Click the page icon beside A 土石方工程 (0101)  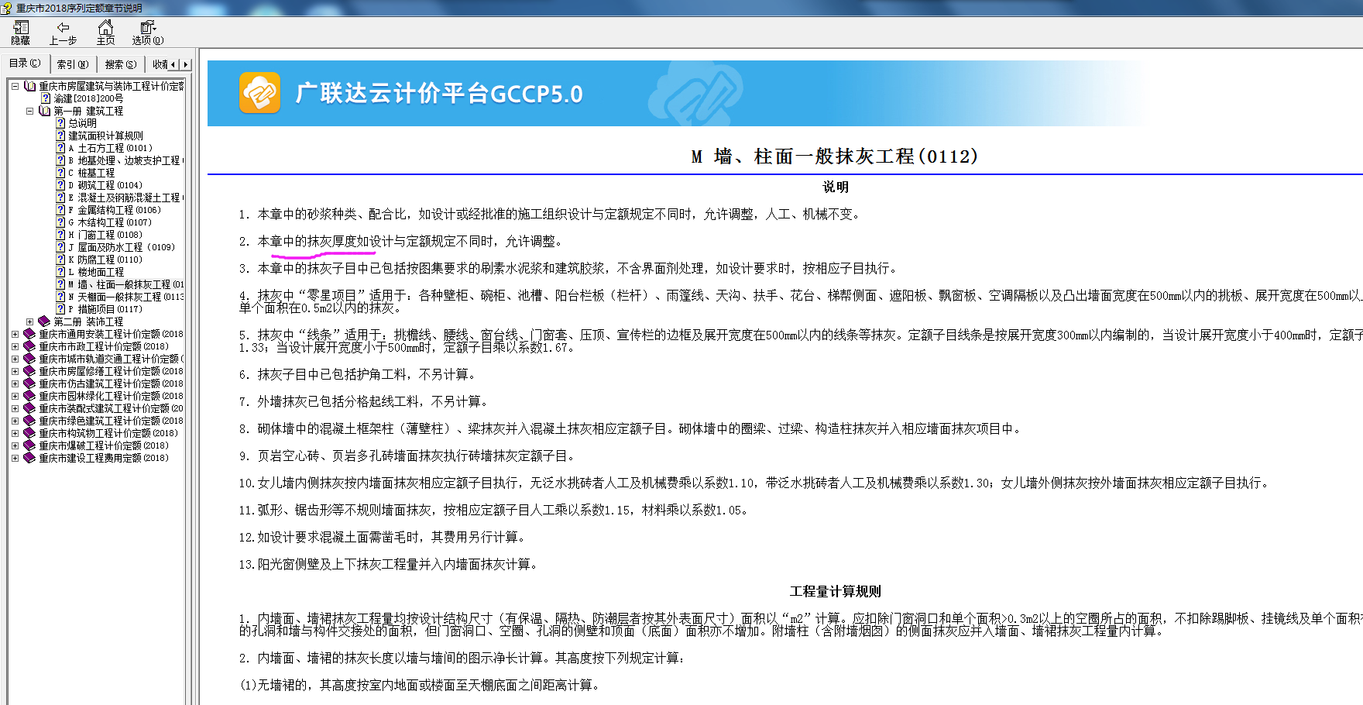(x=60, y=148)
